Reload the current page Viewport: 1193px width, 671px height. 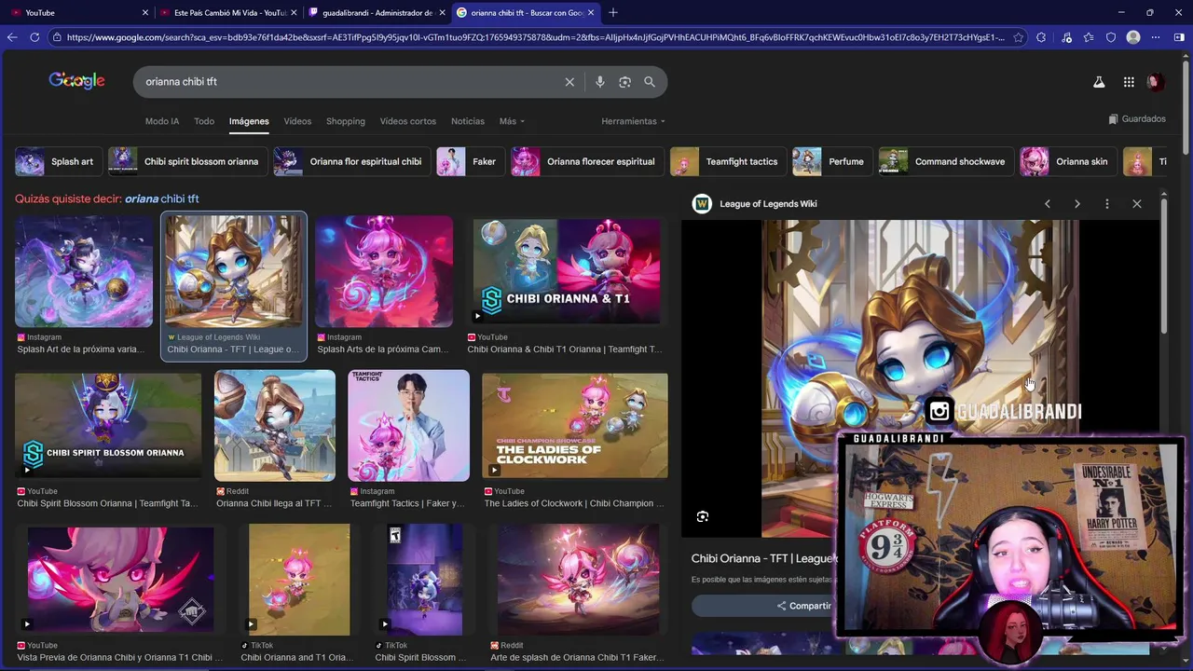pyautogui.click(x=34, y=37)
